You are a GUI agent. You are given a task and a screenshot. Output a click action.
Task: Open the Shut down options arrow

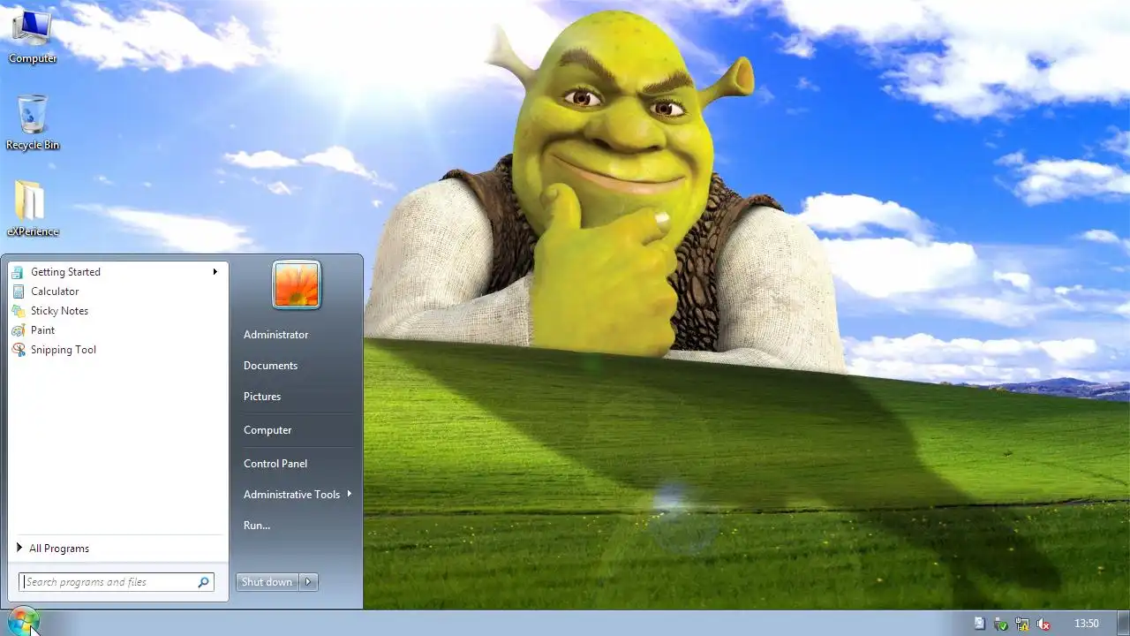(x=308, y=582)
